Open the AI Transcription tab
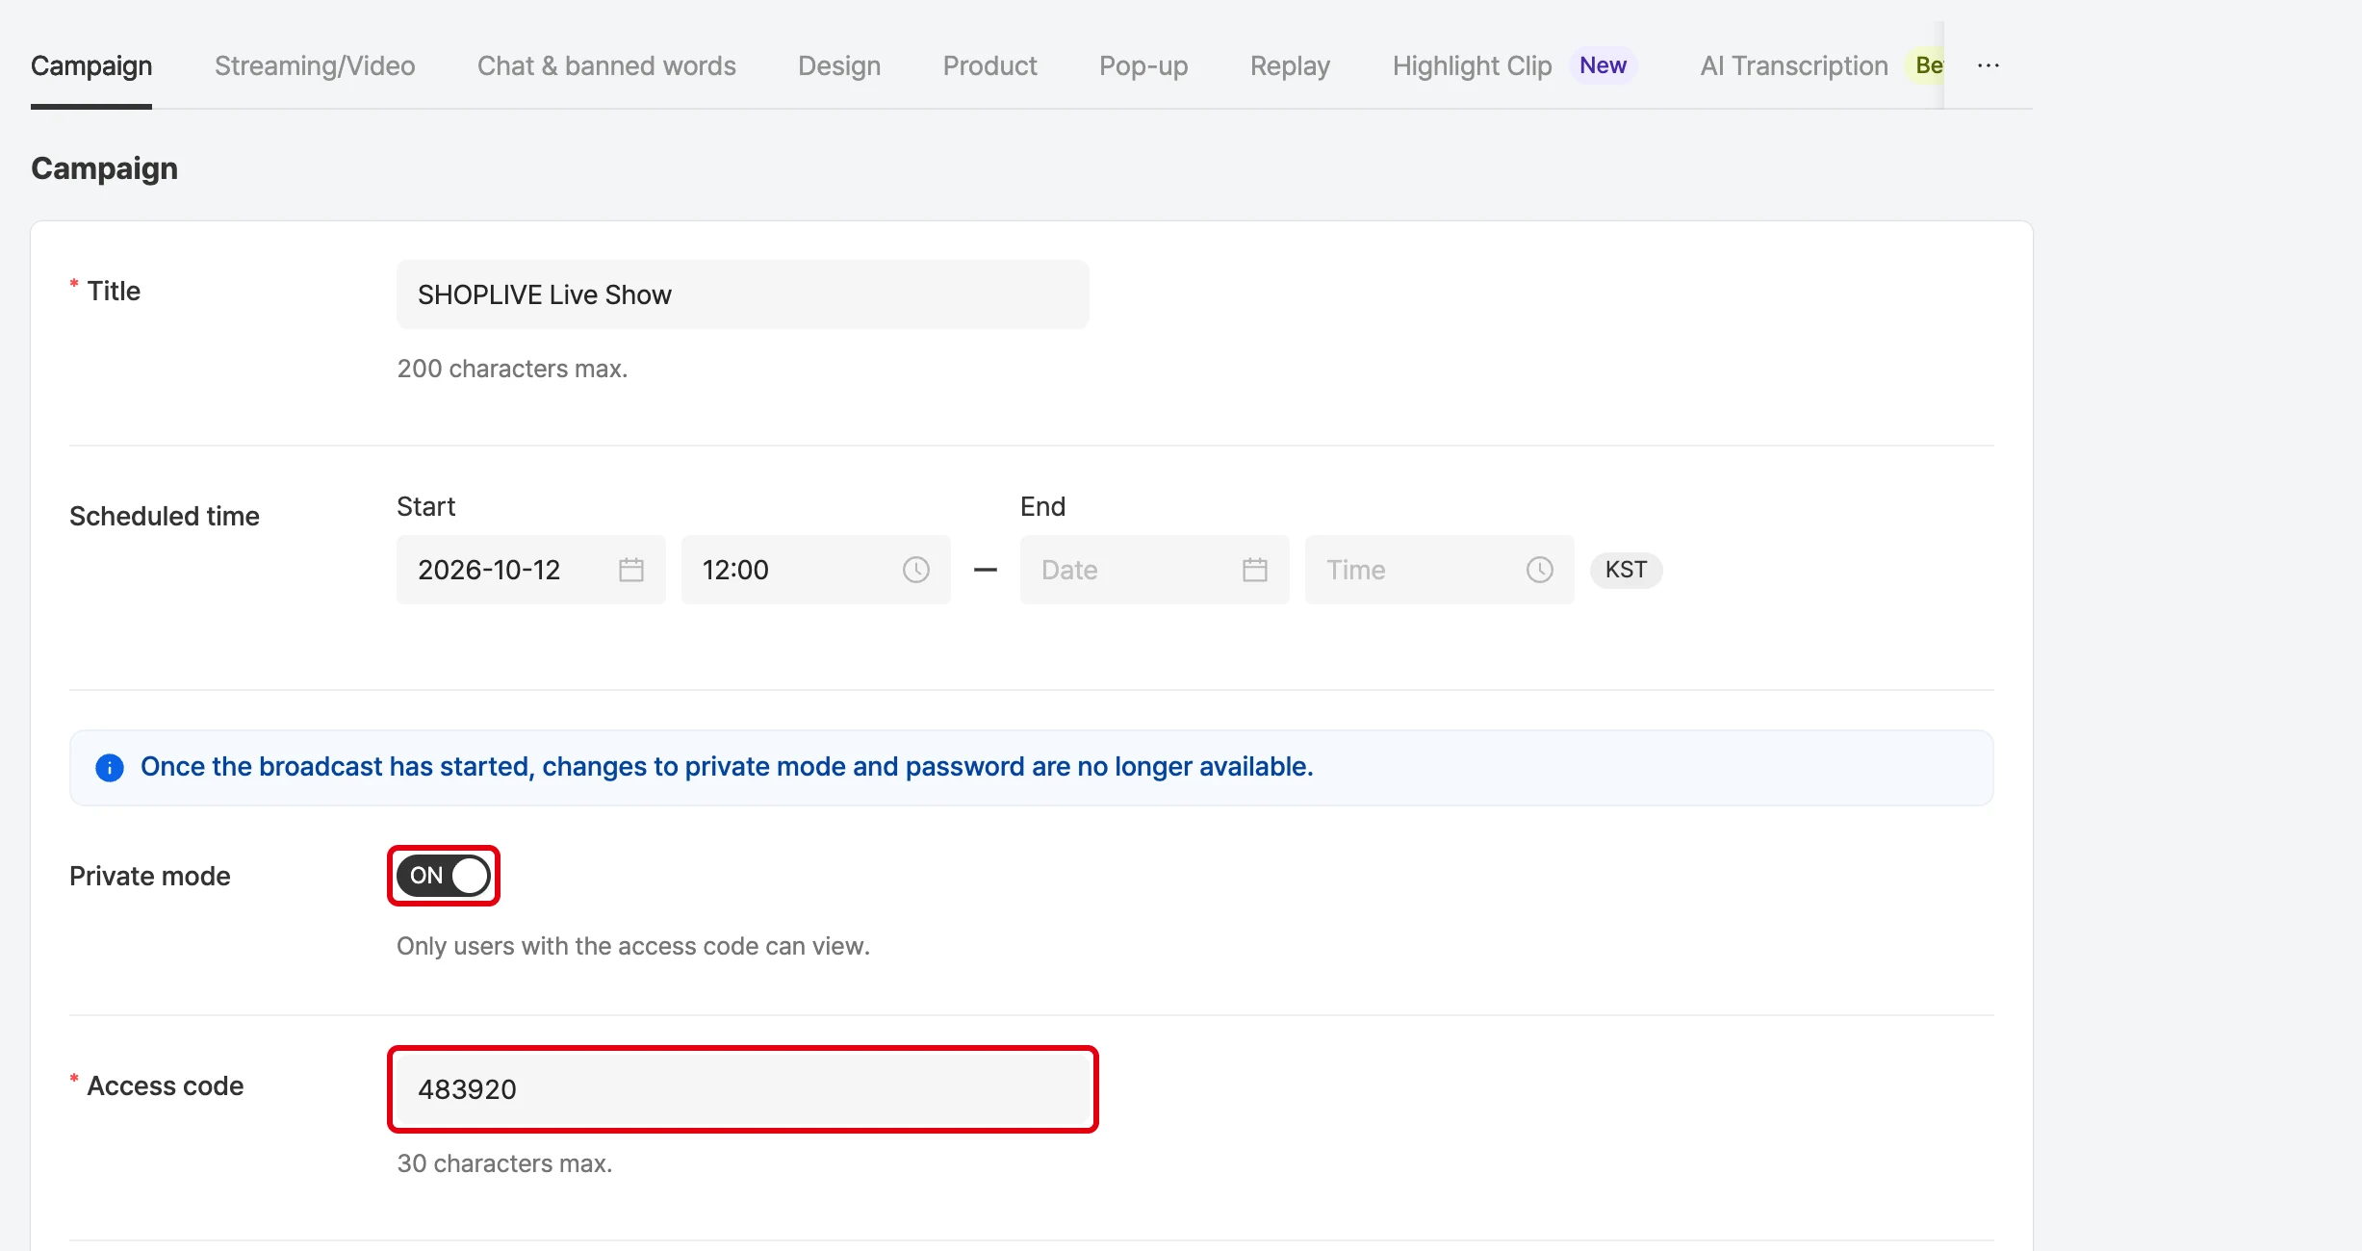 (x=1794, y=65)
